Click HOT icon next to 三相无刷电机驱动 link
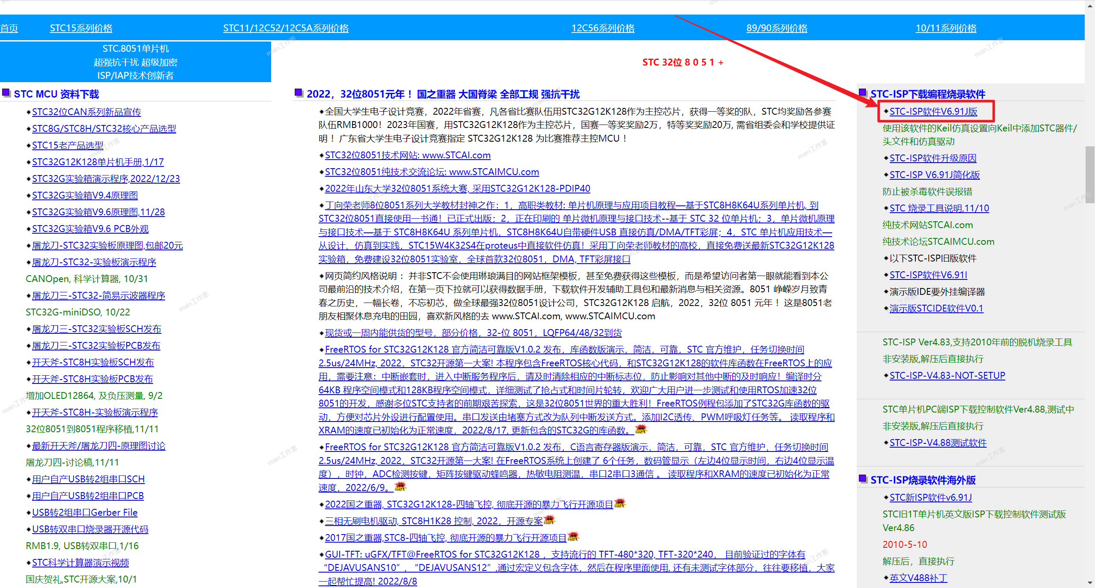The height and width of the screenshot is (588, 1095). 549,520
